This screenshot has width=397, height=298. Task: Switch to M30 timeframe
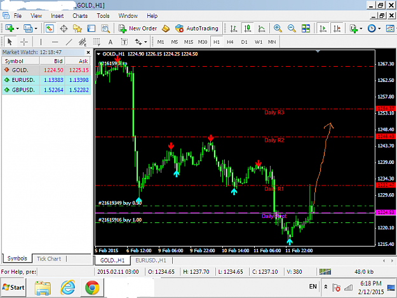click(x=203, y=42)
